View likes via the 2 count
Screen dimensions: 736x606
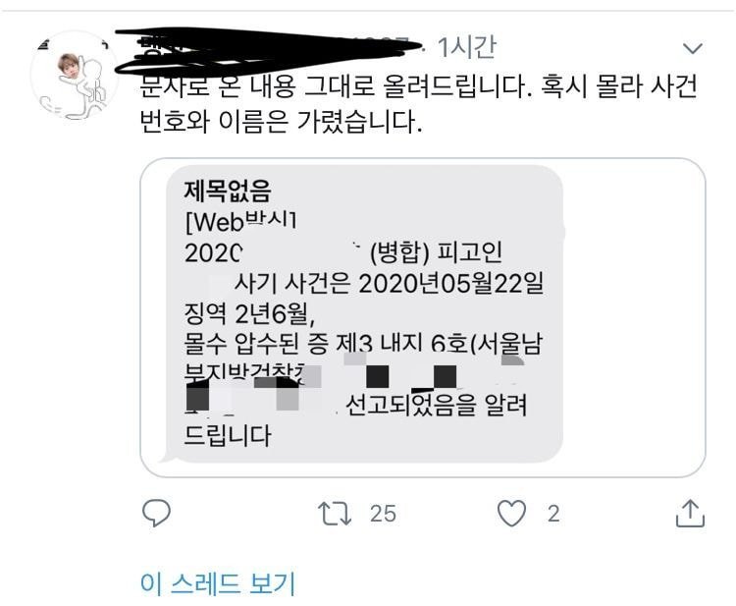coord(553,514)
